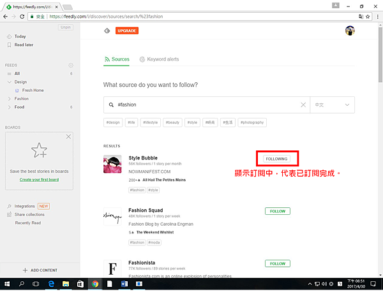Open the Style Bubble thumbnail
Screen dimensions: 383x292
pos(112,164)
